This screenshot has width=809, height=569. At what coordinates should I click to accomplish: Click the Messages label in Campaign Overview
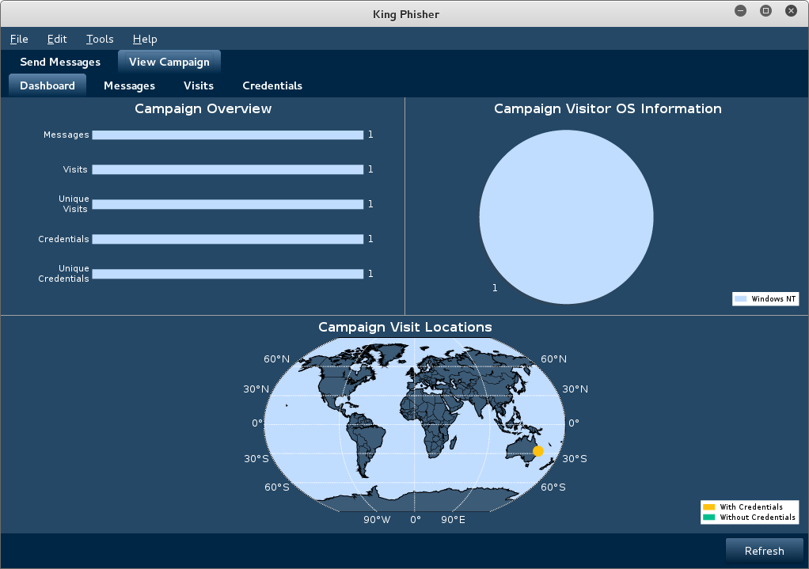click(66, 135)
